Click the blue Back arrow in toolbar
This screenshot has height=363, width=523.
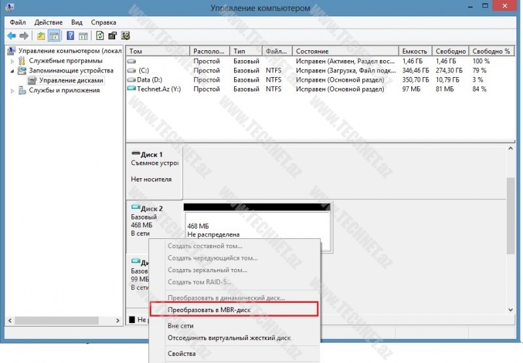click(x=12, y=36)
